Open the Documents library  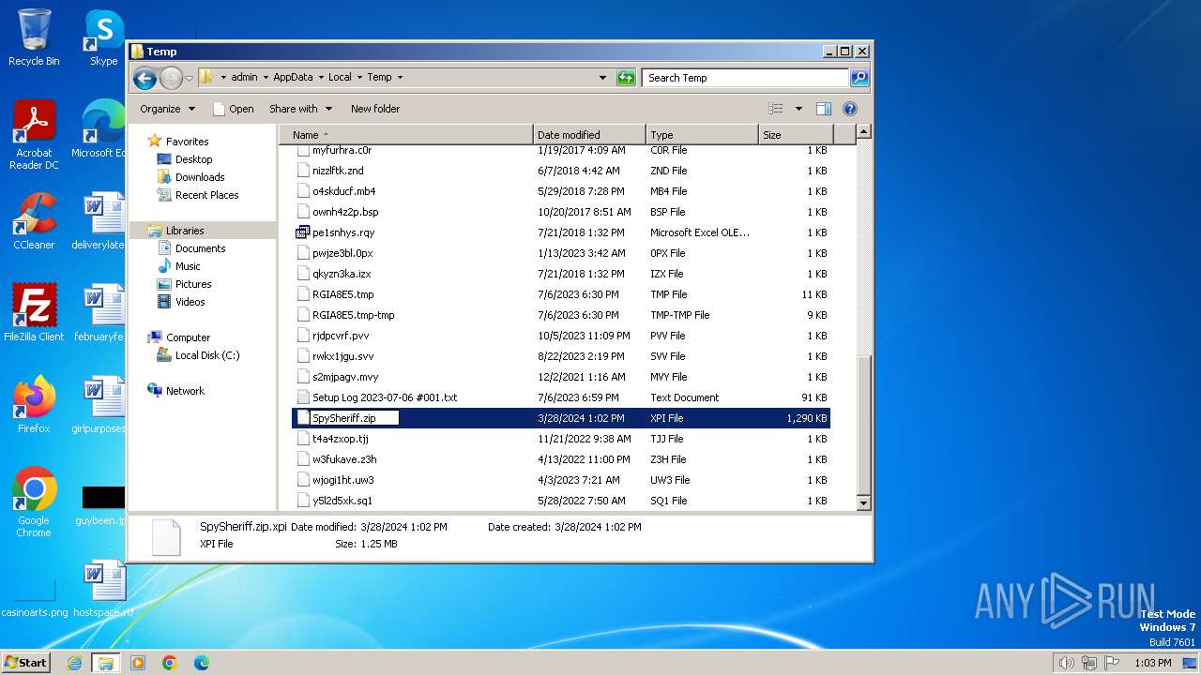[200, 248]
